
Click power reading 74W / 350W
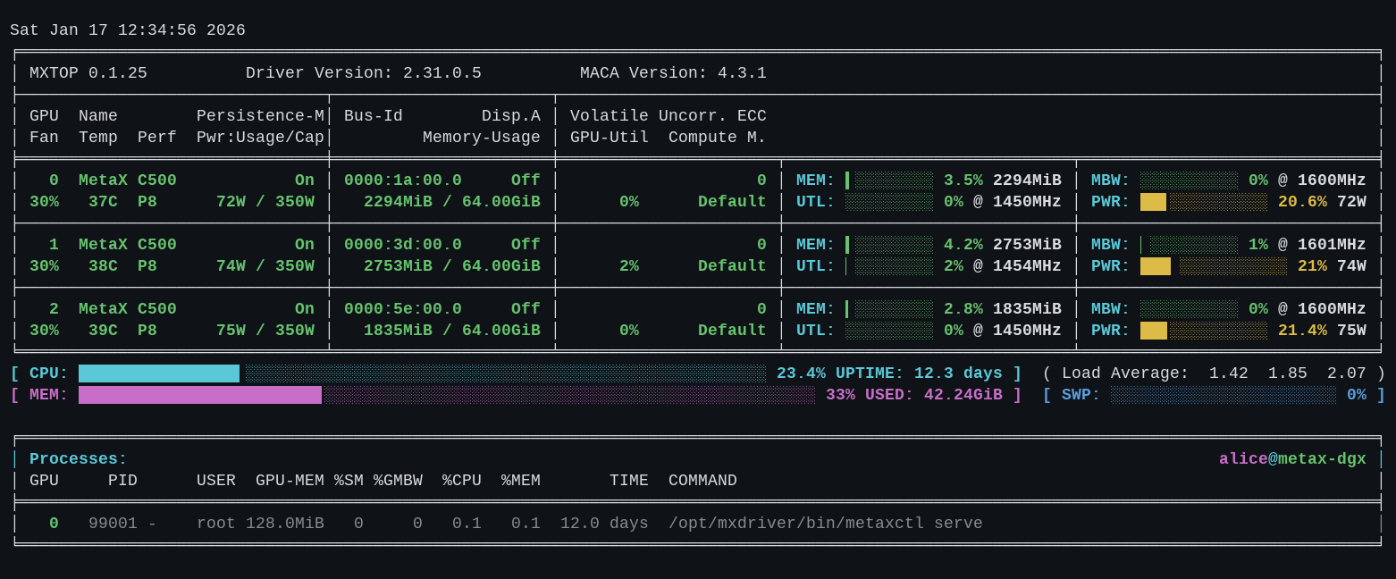click(265, 266)
